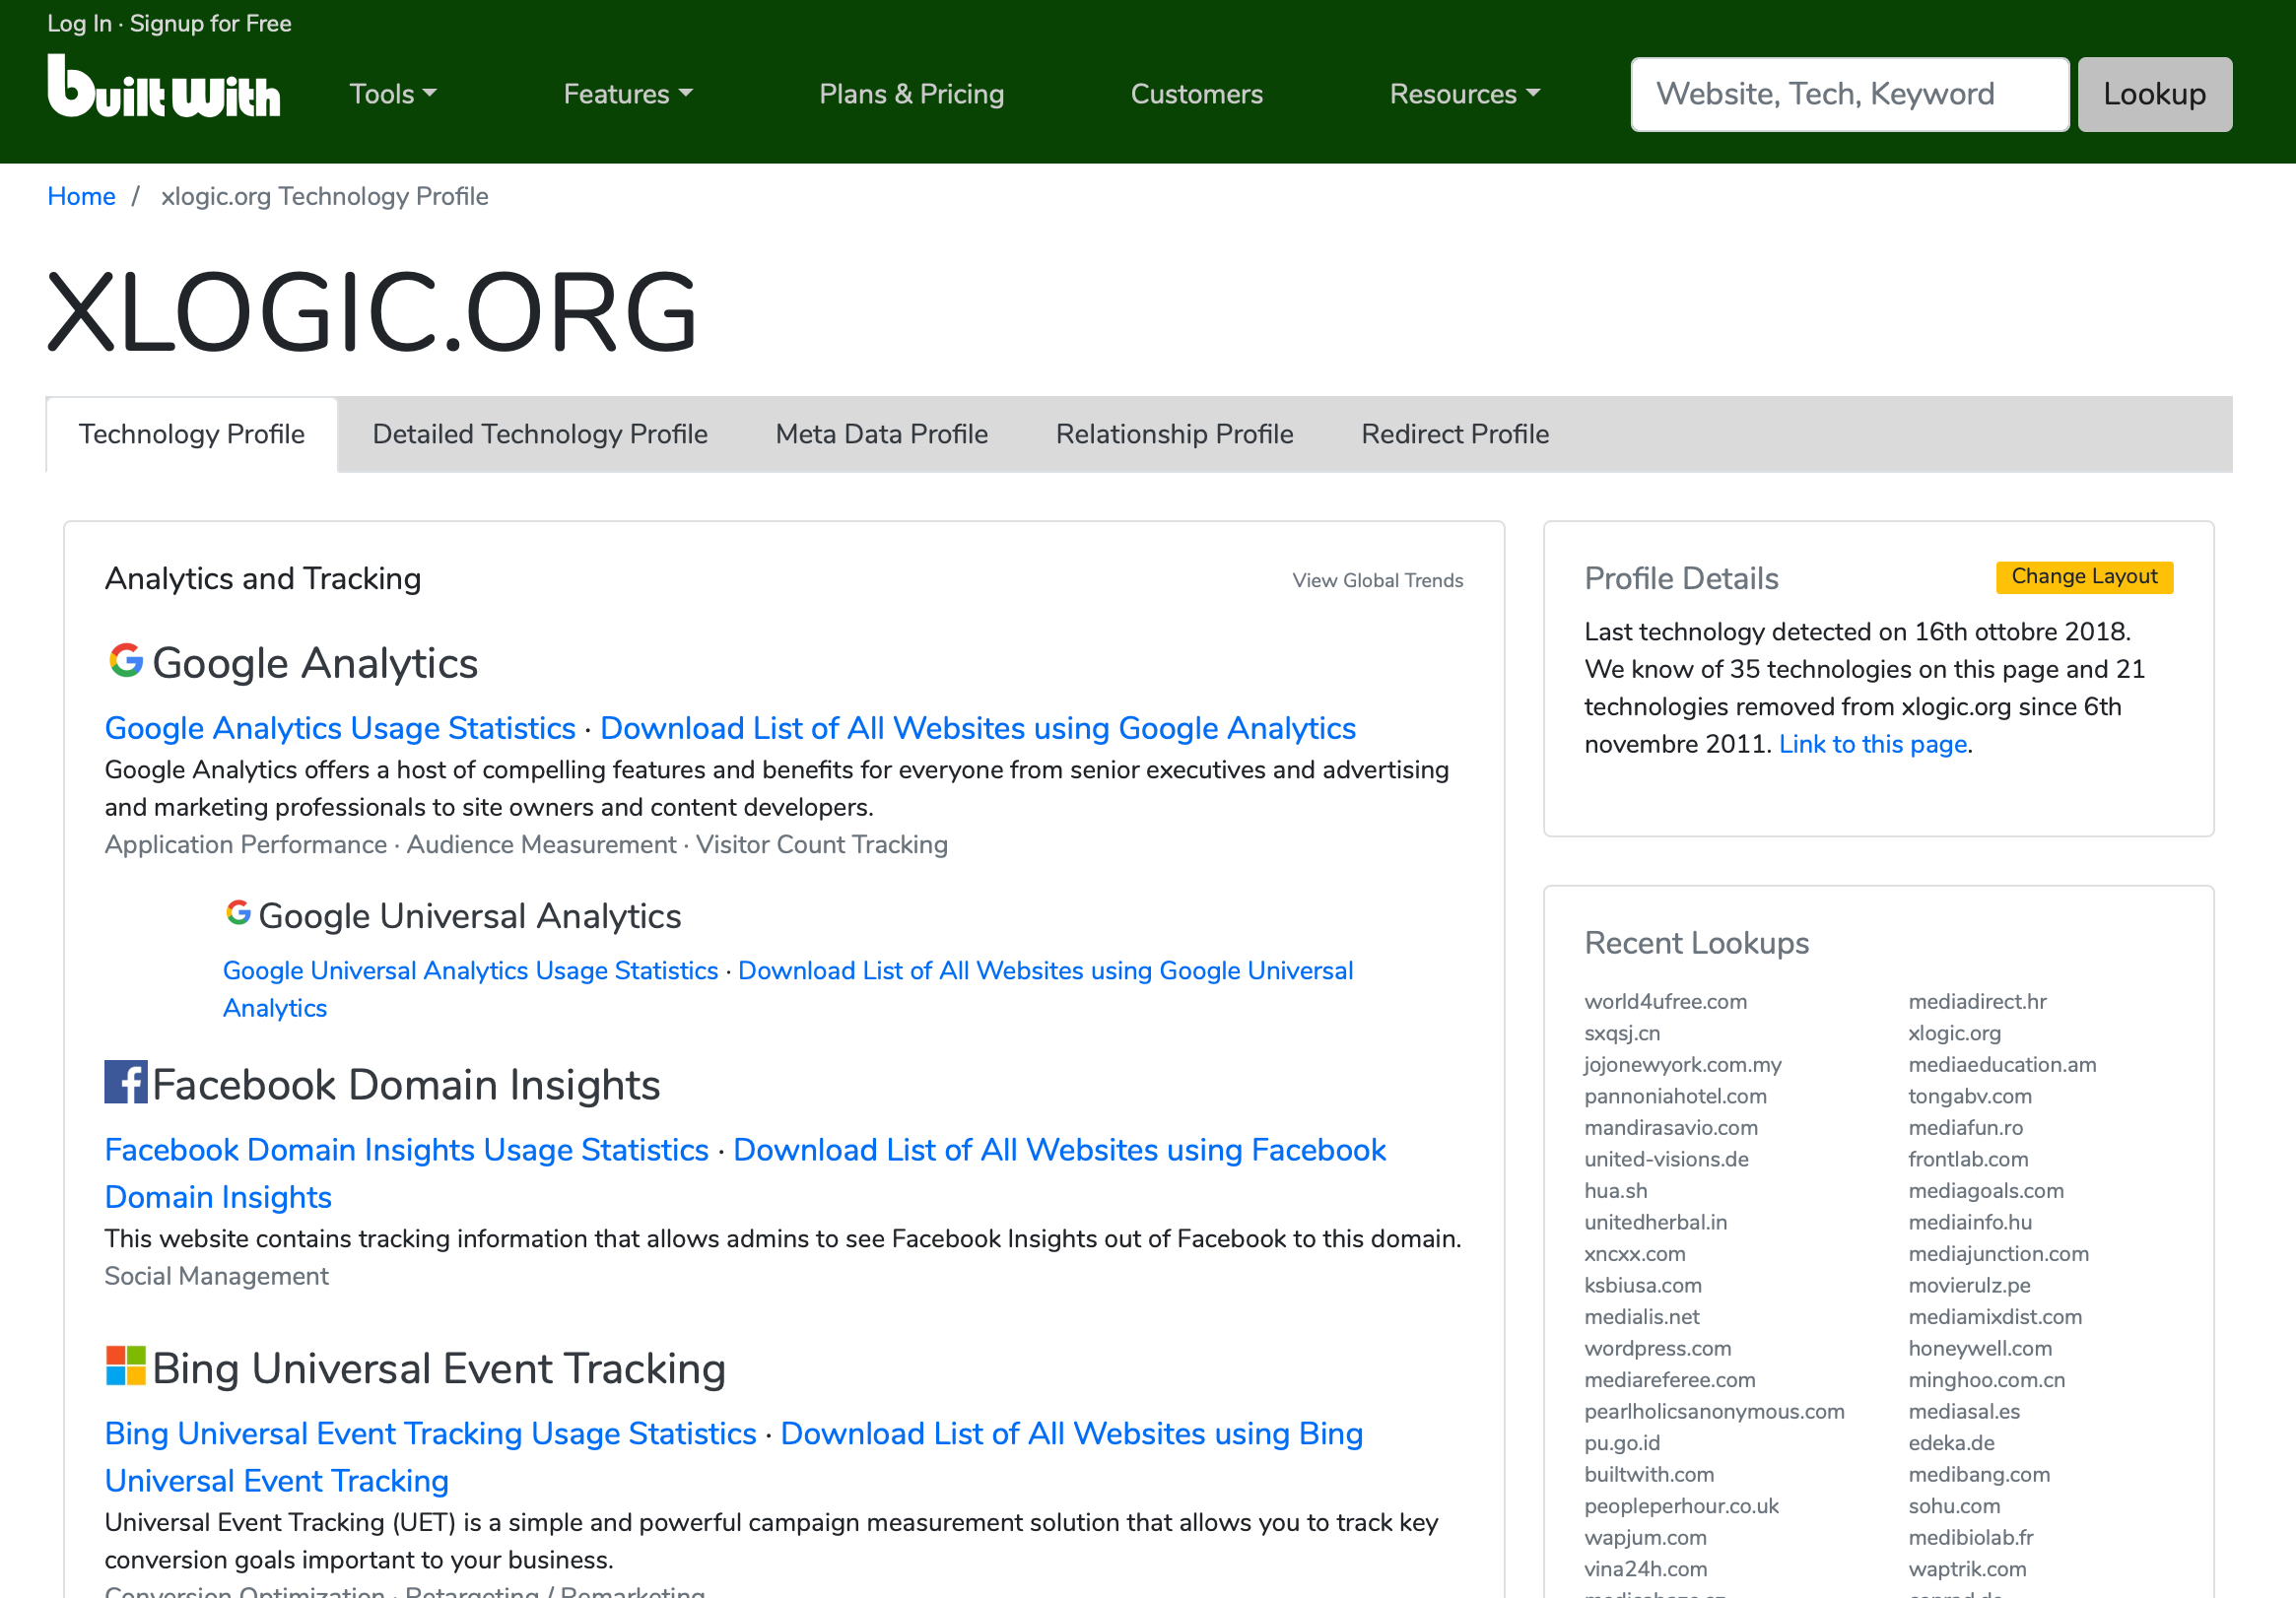This screenshot has height=1598, width=2296.
Task: Open the Relationship Profile tab
Action: pyautogui.click(x=1175, y=434)
